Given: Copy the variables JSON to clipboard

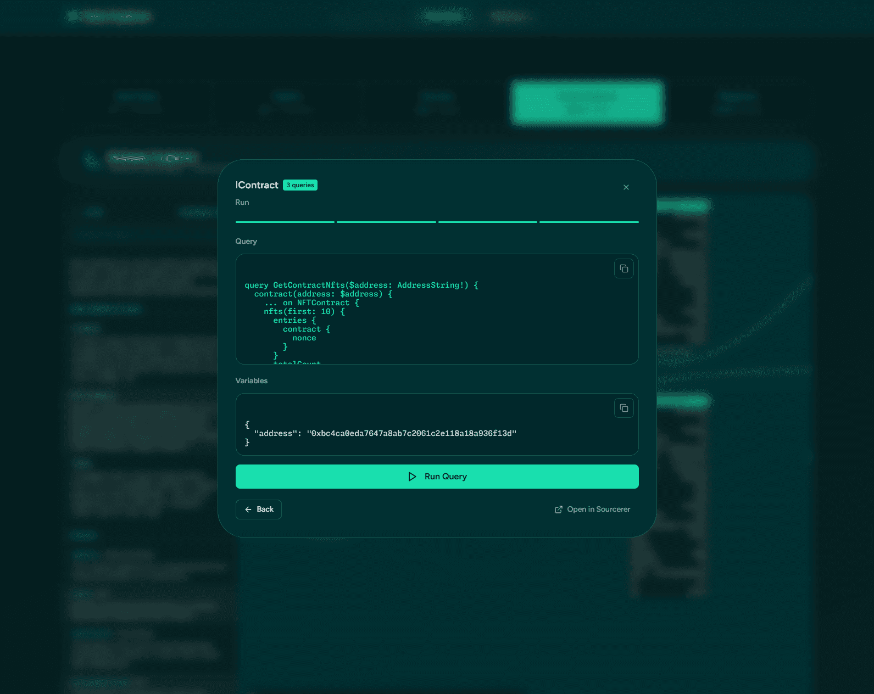Looking at the screenshot, I should pyautogui.click(x=624, y=408).
